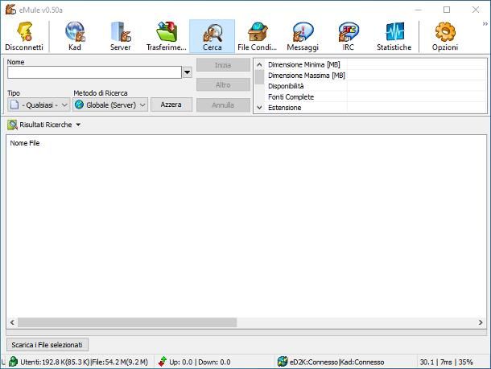Click the Fonti Complete label

tap(291, 97)
